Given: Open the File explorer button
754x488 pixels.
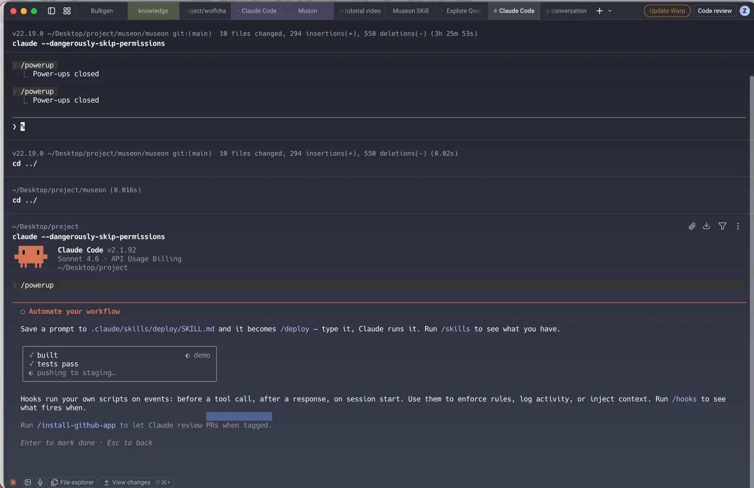Looking at the screenshot, I should (x=73, y=482).
